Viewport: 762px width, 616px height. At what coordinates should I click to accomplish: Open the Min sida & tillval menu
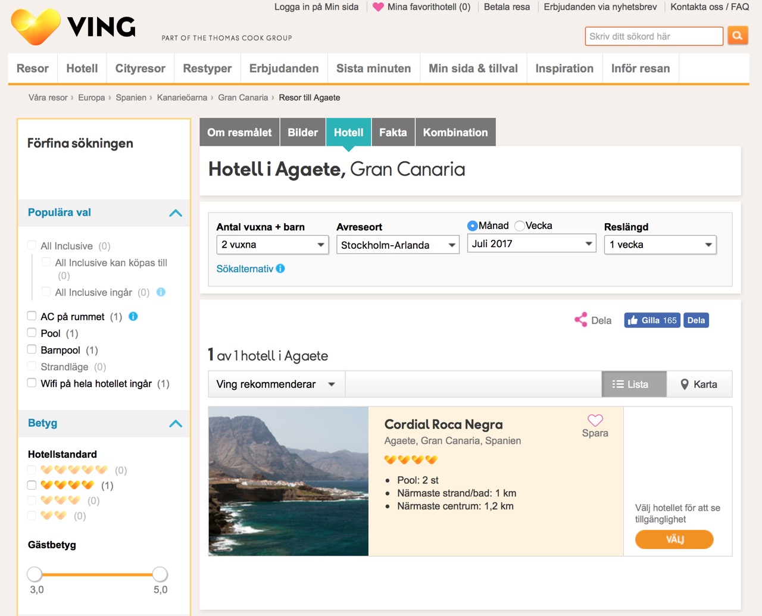(473, 68)
